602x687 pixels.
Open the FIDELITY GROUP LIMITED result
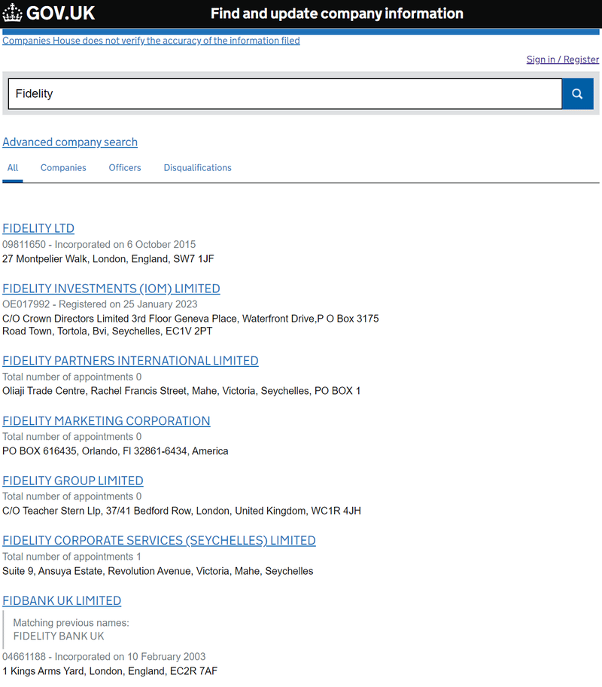73,481
